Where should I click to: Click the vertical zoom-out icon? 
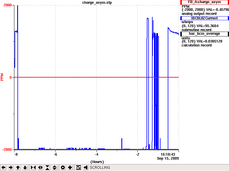tap(55, 168)
